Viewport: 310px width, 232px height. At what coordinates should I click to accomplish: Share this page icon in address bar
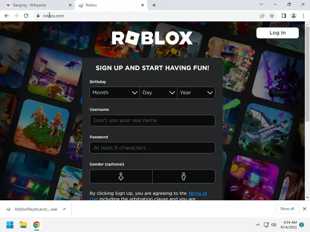[x=262, y=16]
